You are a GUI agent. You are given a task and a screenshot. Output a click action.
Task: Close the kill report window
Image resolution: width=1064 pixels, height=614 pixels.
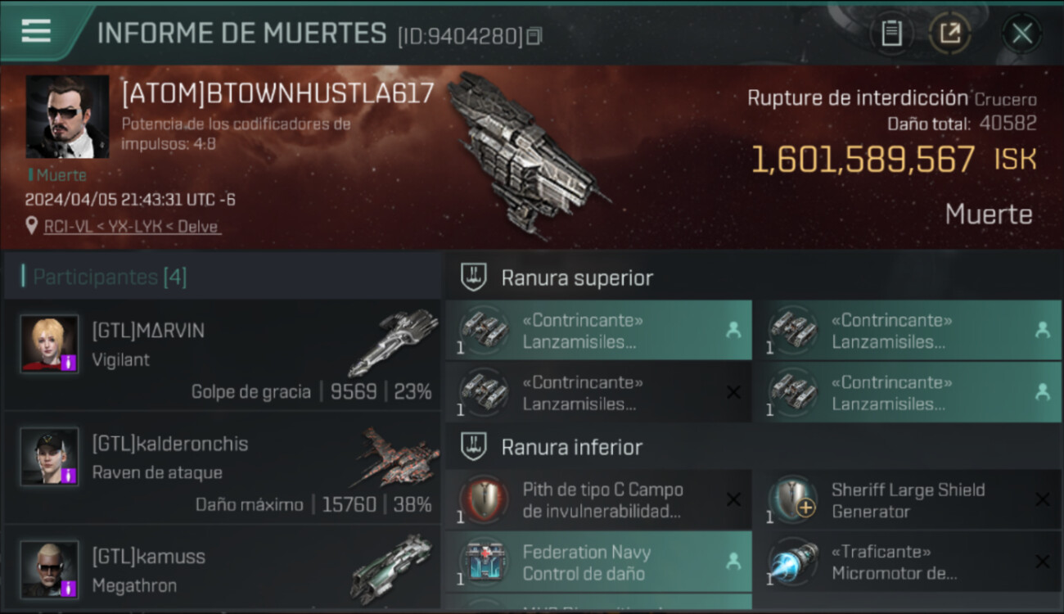[1021, 34]
